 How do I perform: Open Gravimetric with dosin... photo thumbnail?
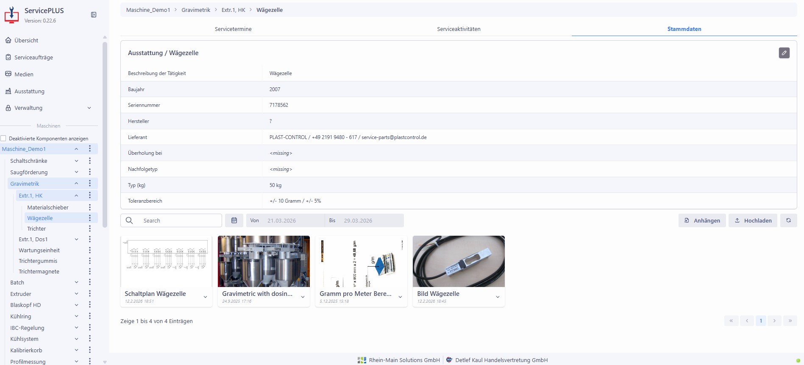(x=264, y=261)
